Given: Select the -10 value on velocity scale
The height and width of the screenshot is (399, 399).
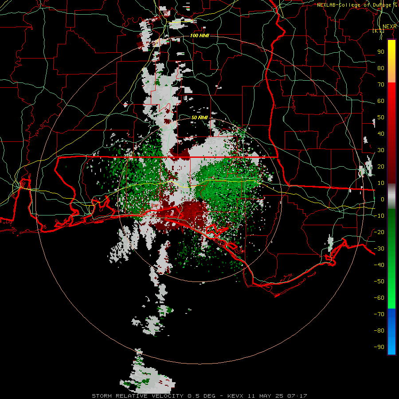Looking at the screenshot, I should click(379, 216).
